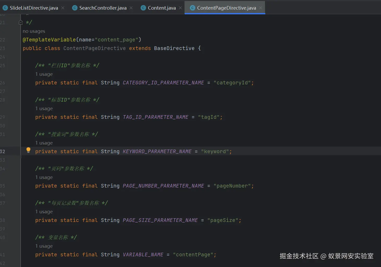Click line number 32 in the gutter
Viewport: 381px width, 267px height.
coord(3,151)
